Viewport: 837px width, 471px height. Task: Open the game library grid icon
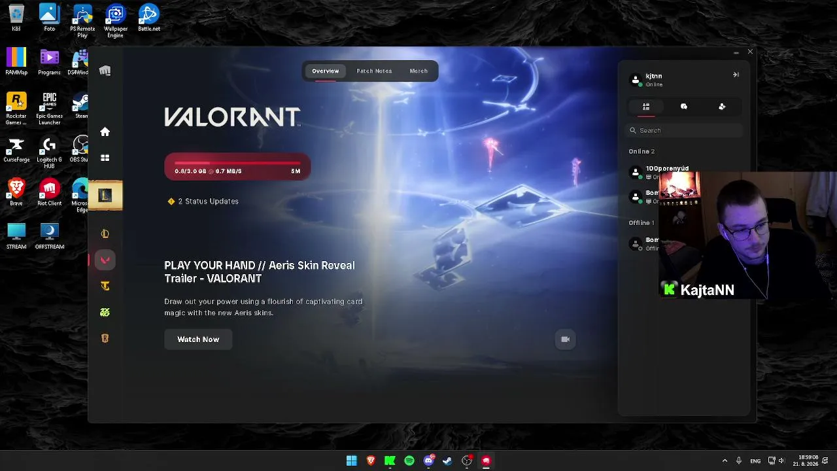tap(105, 158)
